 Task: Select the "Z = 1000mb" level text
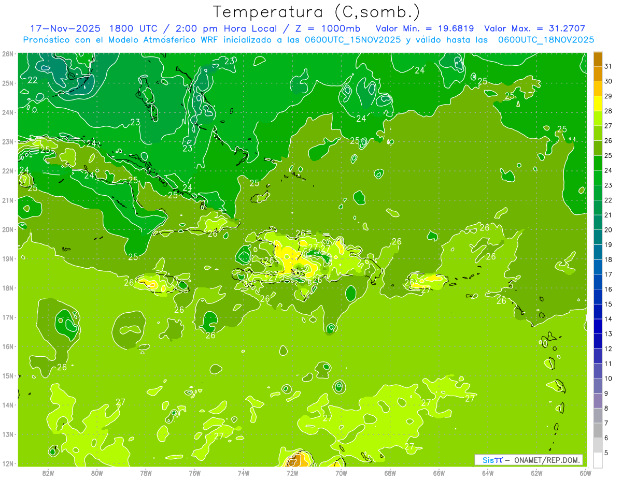[327, 28]
